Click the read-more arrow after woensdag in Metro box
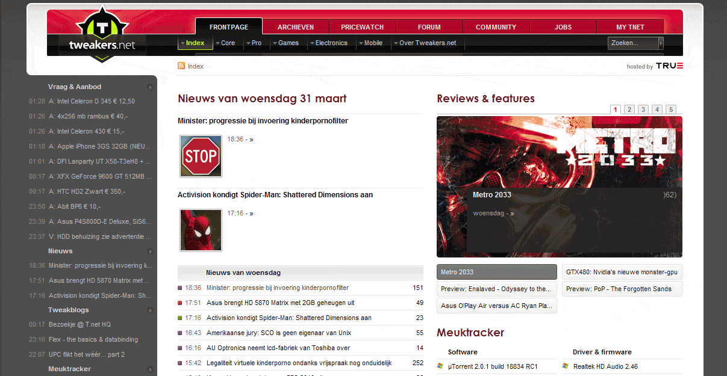Image resolution: width=727 pixels, height=376 pixels. coord(512,214)
